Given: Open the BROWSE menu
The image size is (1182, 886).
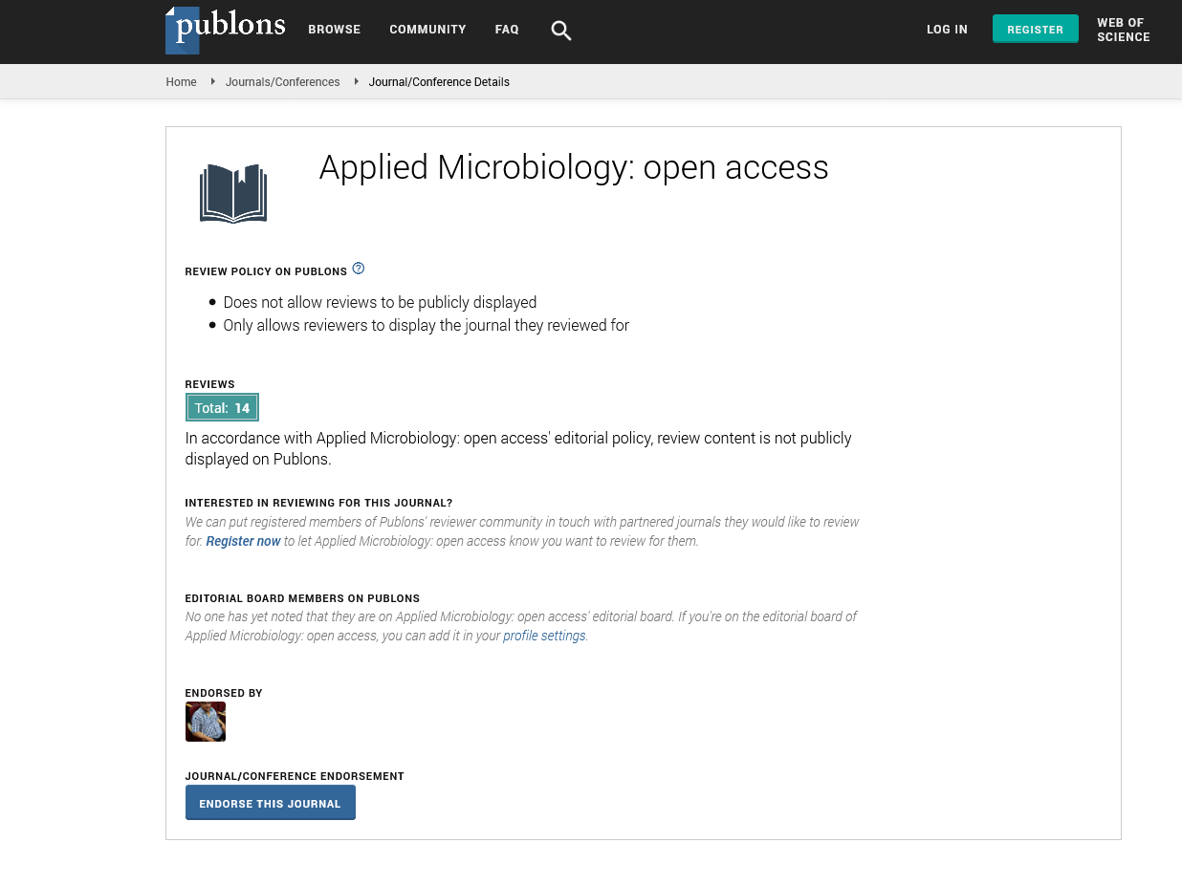Looking at the screenshot, I should click(334, 30).
